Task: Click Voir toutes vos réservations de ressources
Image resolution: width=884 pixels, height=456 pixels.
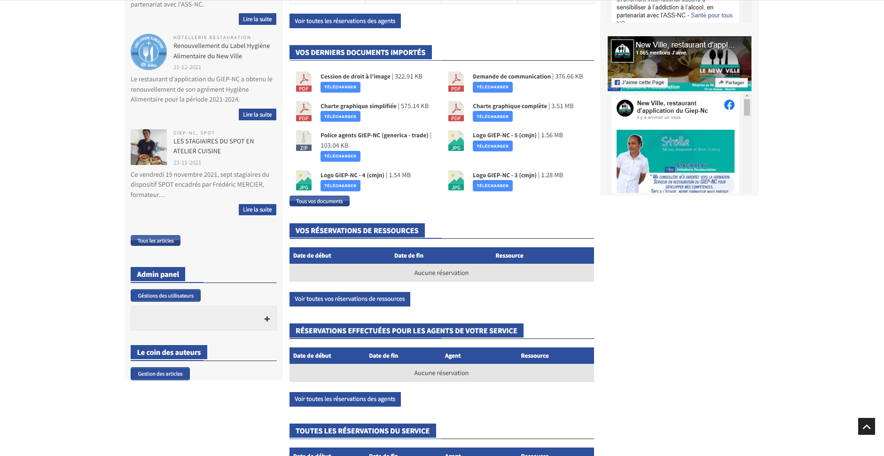Action: (350, 299)
